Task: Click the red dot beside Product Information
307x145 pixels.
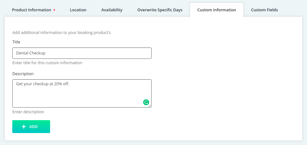Action: [54, 10]
